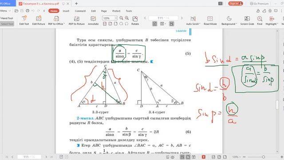
Task: Close the Geometry PDF document tab
Action: (68, 4)
